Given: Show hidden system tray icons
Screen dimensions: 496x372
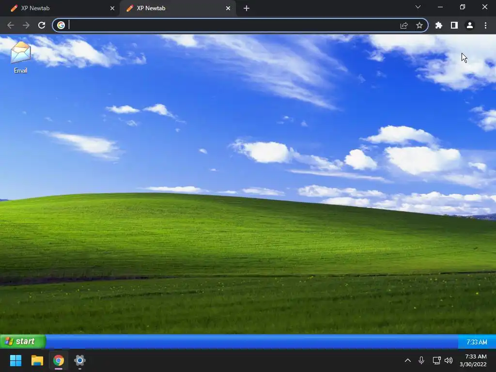Looking at the screenshot, I should 408,360.
